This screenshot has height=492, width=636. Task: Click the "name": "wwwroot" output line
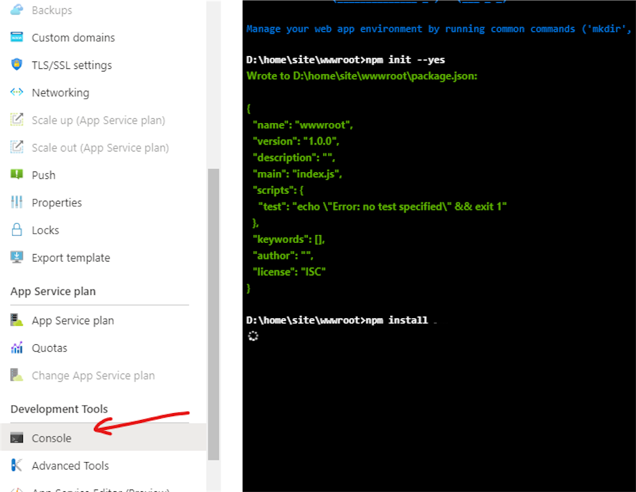(x=302, y=125)
